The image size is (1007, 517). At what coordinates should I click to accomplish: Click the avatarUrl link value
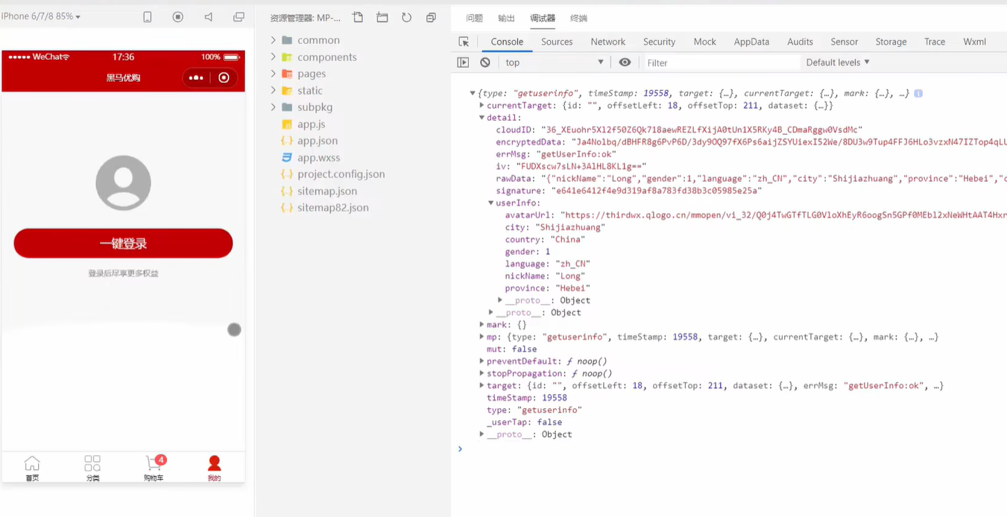point(783,215)
